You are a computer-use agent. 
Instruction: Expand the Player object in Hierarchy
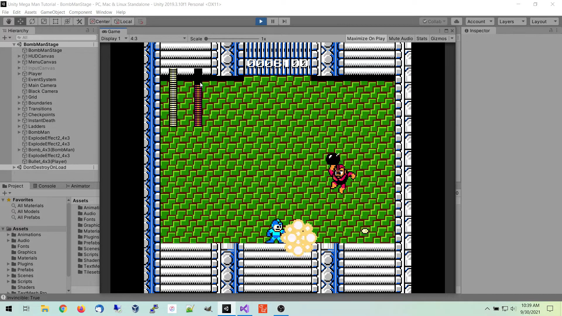pos(19,73)
